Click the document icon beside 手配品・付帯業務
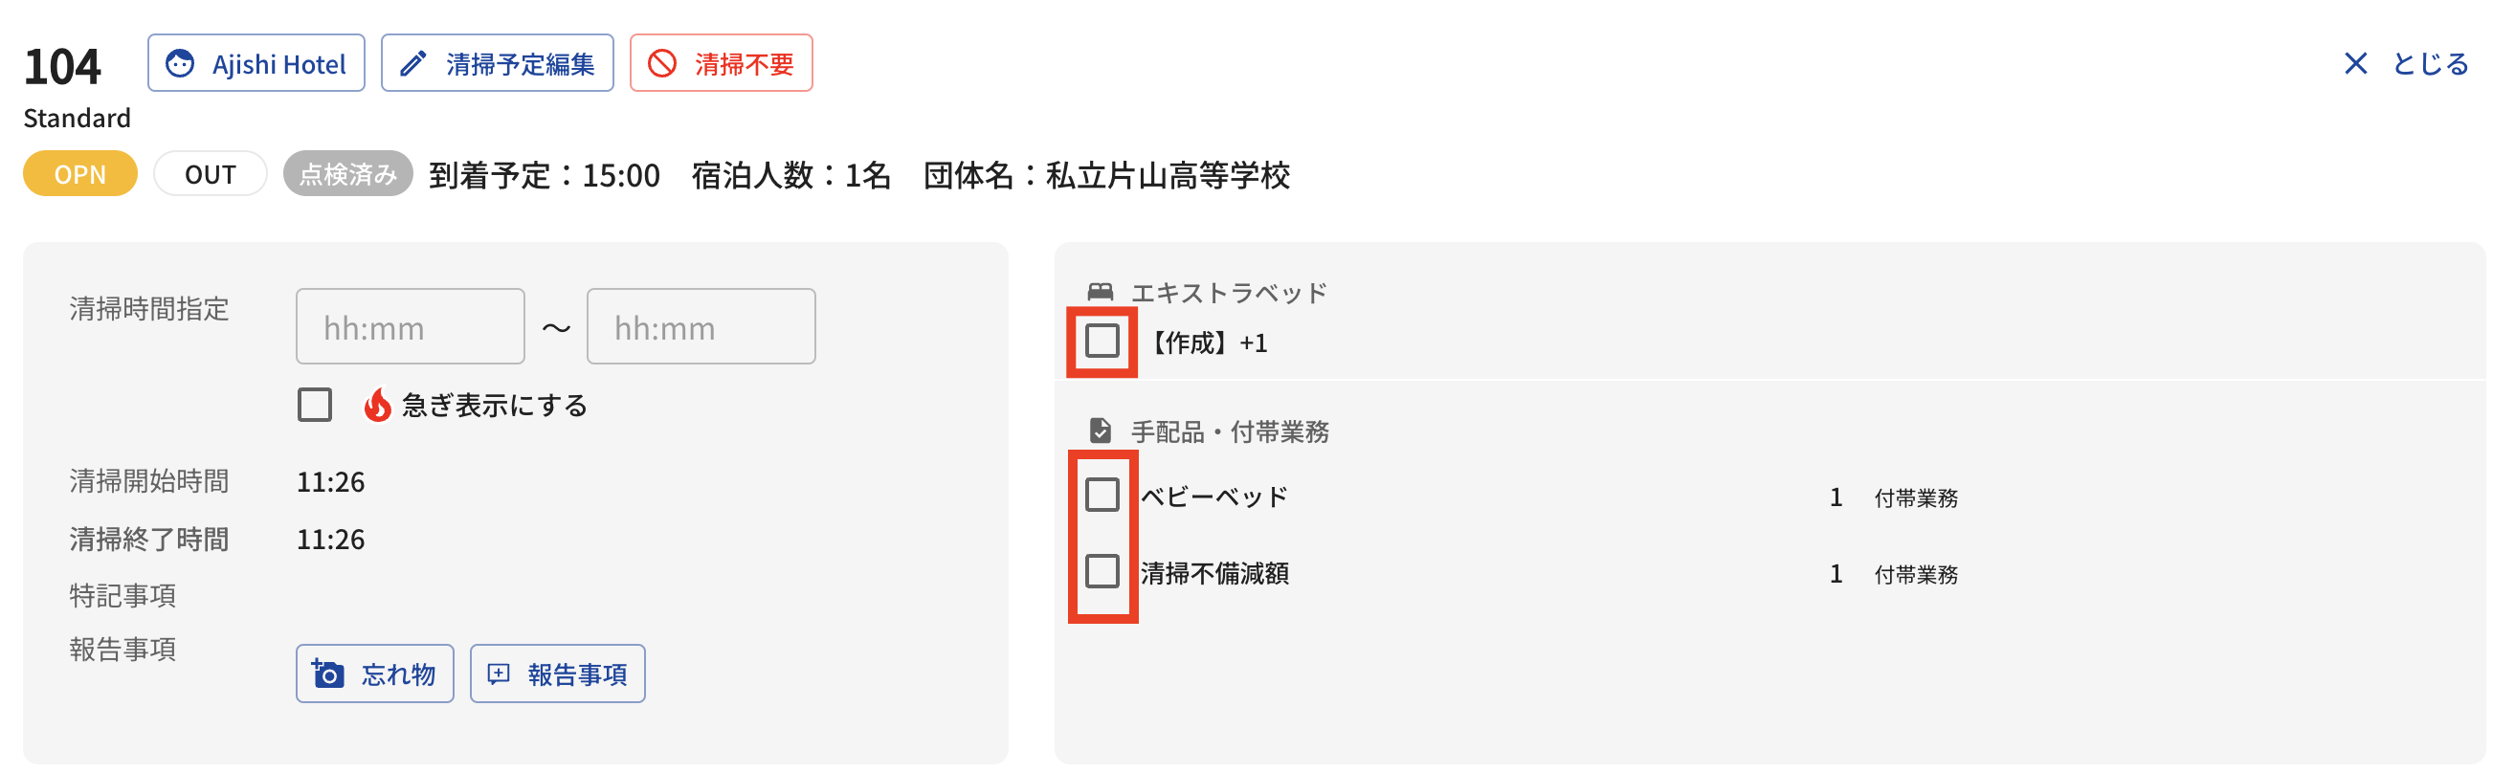Screen dimensions: 2515x773 [1101, 431]
